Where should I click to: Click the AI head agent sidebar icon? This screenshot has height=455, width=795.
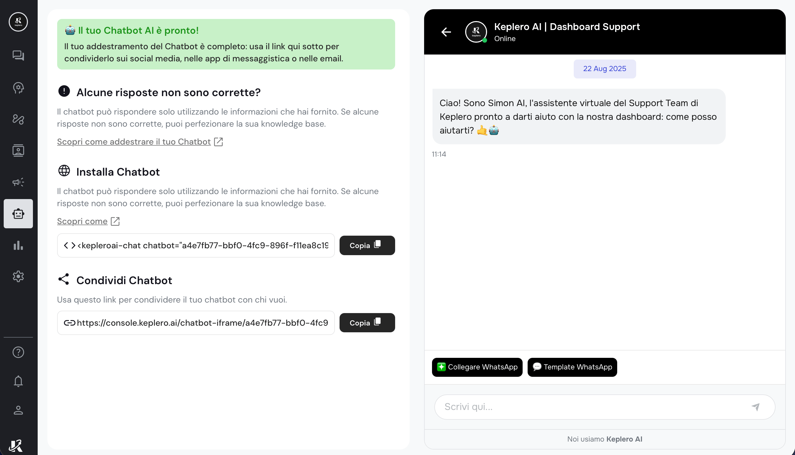(18, 88)
